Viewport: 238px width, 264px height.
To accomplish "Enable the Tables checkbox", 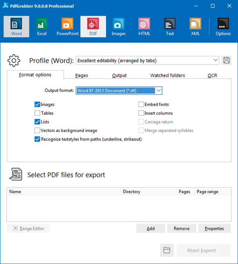I will pyautogui.click(x=37, y=113).
